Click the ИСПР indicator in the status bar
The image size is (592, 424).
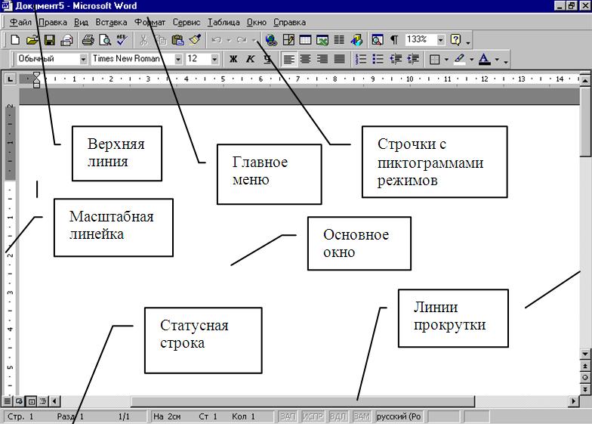click(x=313, y=416)
